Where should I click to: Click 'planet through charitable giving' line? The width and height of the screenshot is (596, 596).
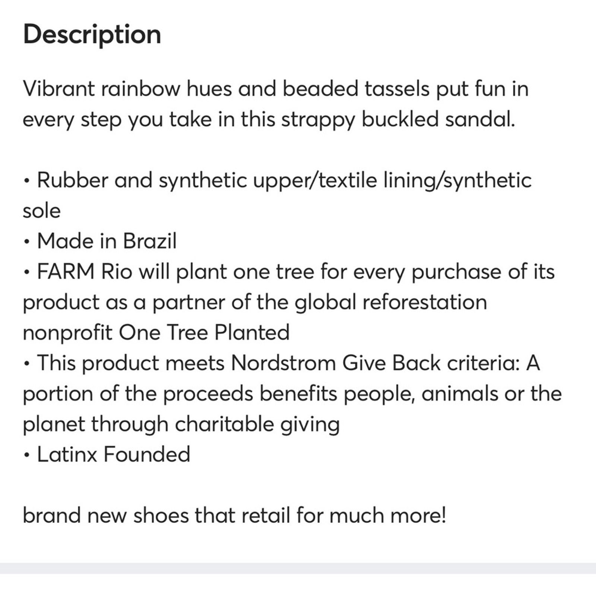[x=181, y=424]
